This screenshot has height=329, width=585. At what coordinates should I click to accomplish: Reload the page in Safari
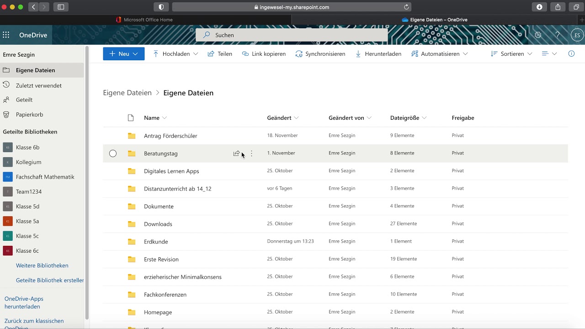click(406, 7)
